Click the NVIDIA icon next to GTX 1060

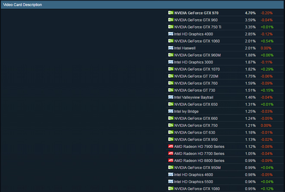[171, 41]
